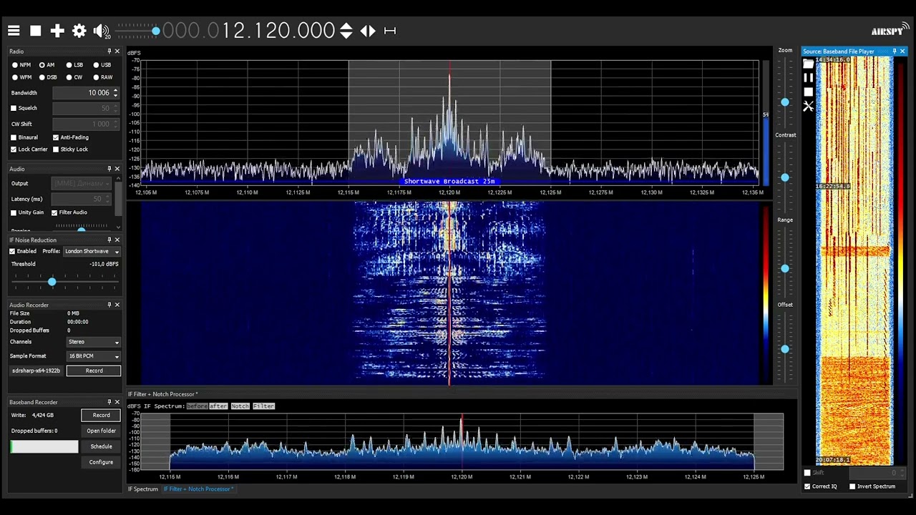Open the audio Output device dropdown

[82, 183]
